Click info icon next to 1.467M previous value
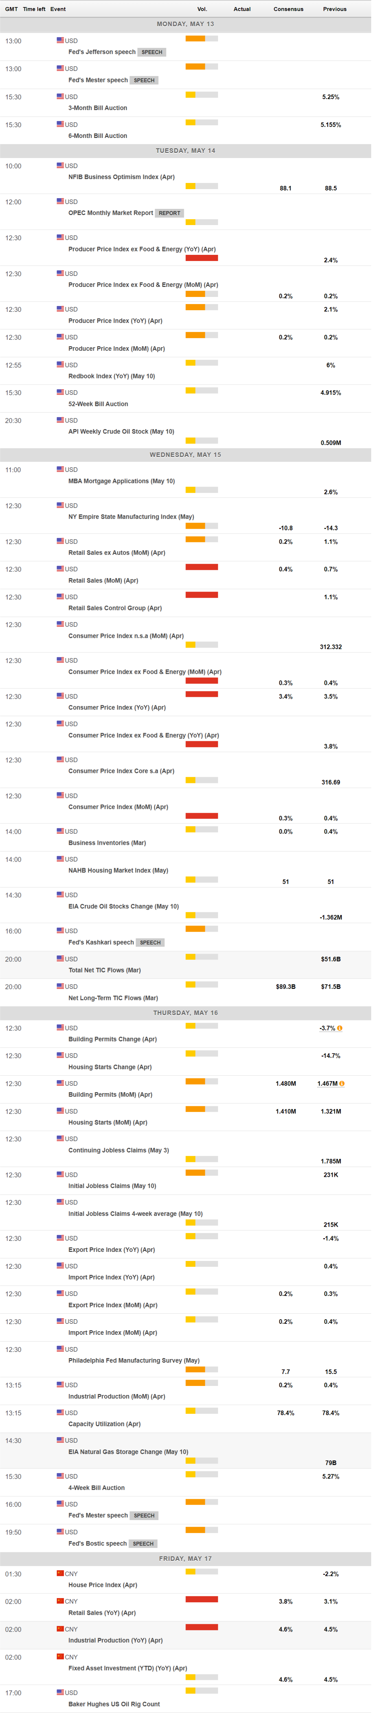 tap(342, 1084)
